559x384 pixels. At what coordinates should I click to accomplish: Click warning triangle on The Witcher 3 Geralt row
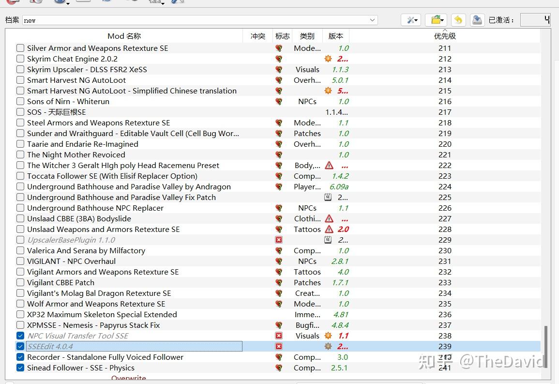[329, 165]
